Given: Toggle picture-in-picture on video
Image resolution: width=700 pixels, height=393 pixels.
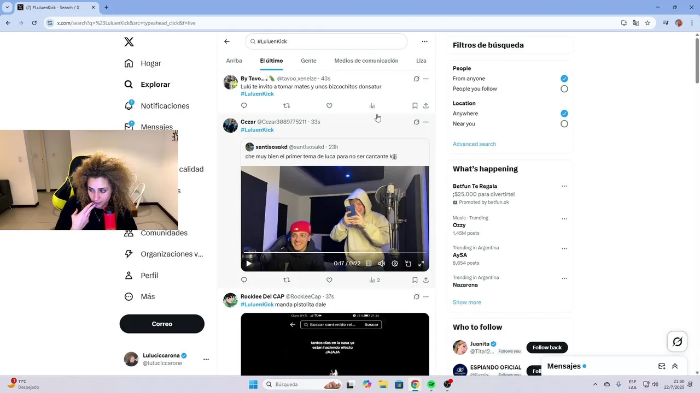Looking at the screenshot, I should pos(408,264).
